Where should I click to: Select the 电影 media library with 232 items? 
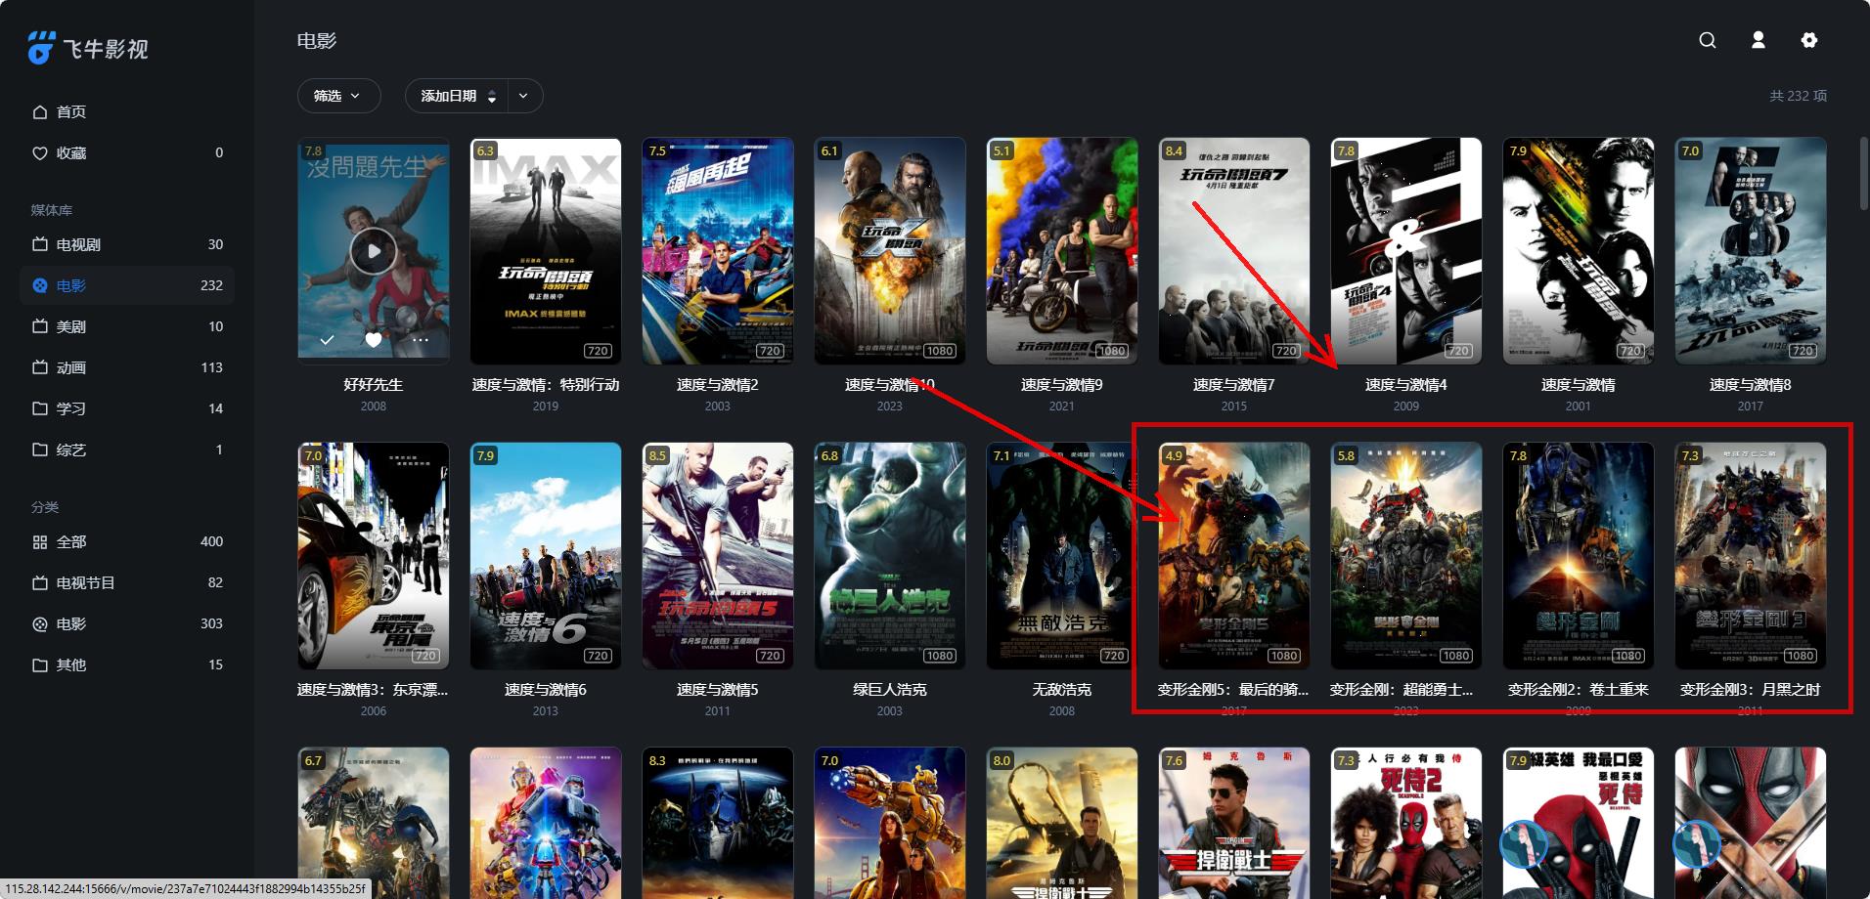click(127, 285)
